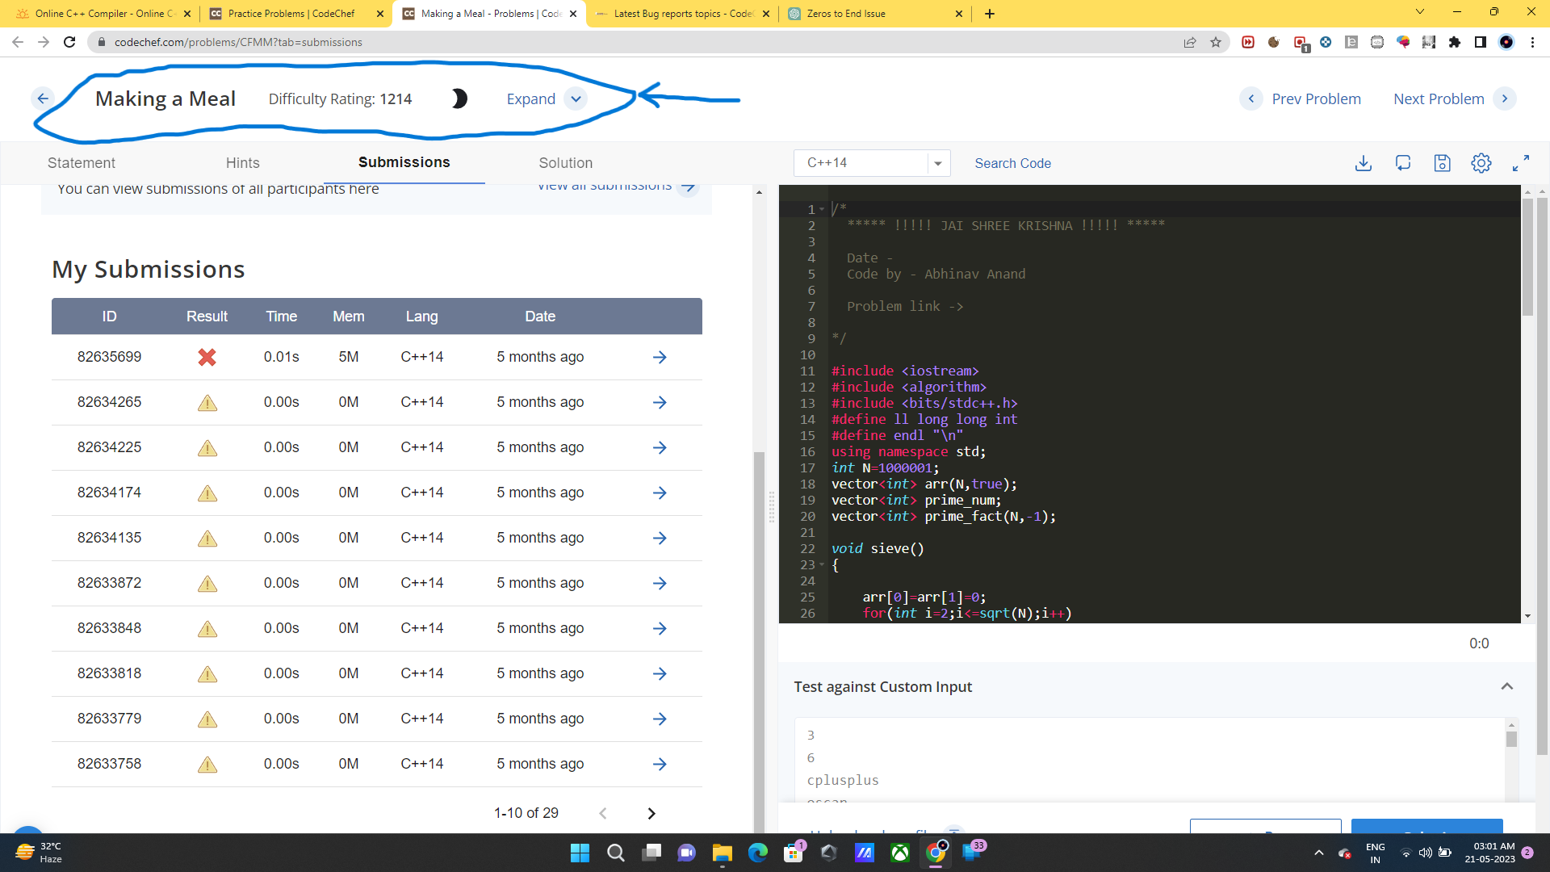
Task: Open submission 82633872 via its arrow
Action: click(x=660, y=583)
